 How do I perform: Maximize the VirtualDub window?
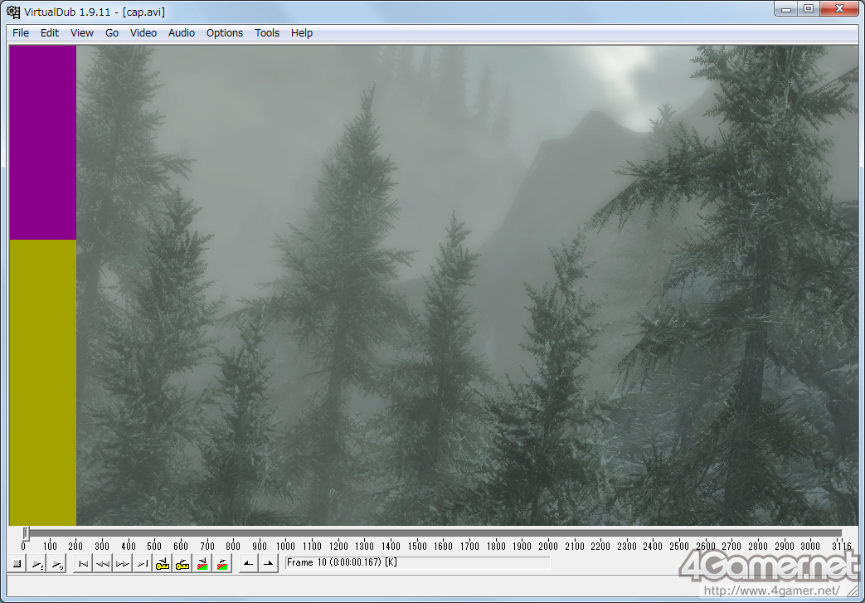(809, 9)
